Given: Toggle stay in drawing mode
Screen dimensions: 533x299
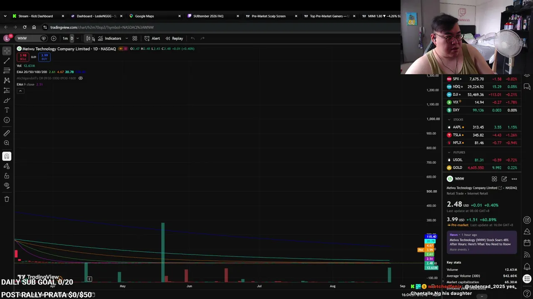Looking at the screenshot, I should click(x=7, y=166).
